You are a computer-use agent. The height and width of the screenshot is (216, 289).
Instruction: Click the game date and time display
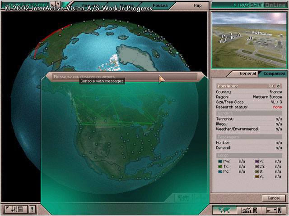point(26,4)
